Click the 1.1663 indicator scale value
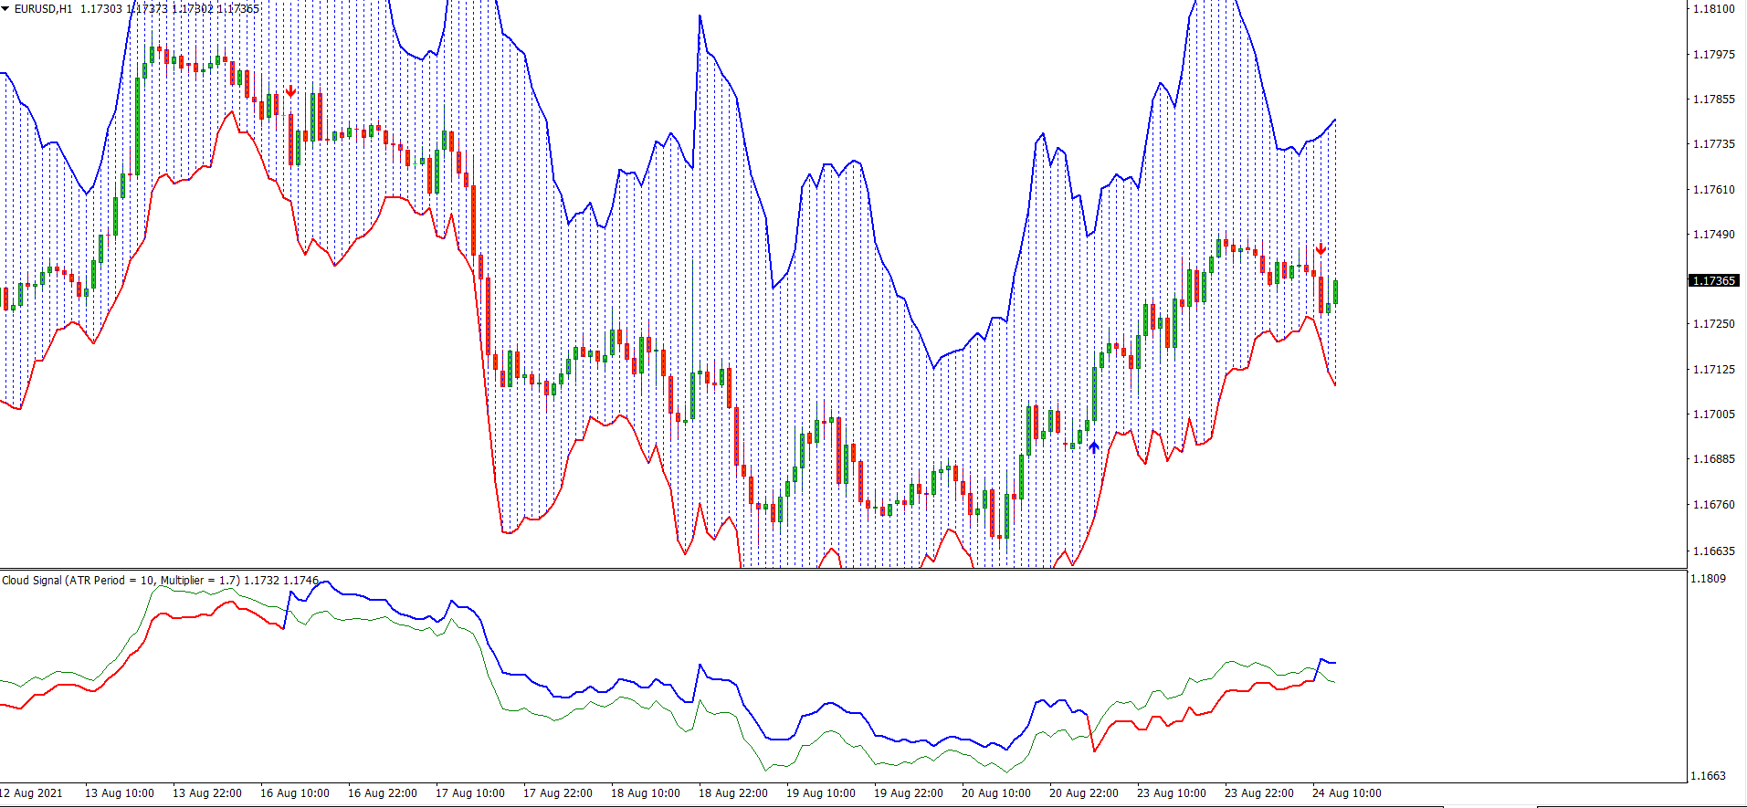 (1708, 776)
